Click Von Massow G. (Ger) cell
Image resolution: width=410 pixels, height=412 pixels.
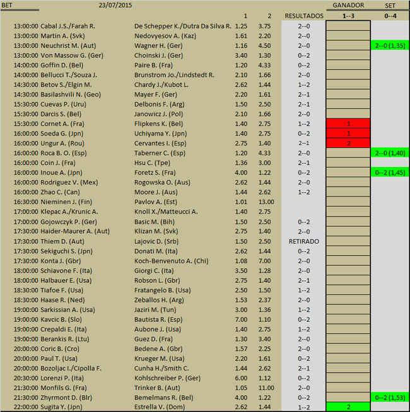(72, 55)
